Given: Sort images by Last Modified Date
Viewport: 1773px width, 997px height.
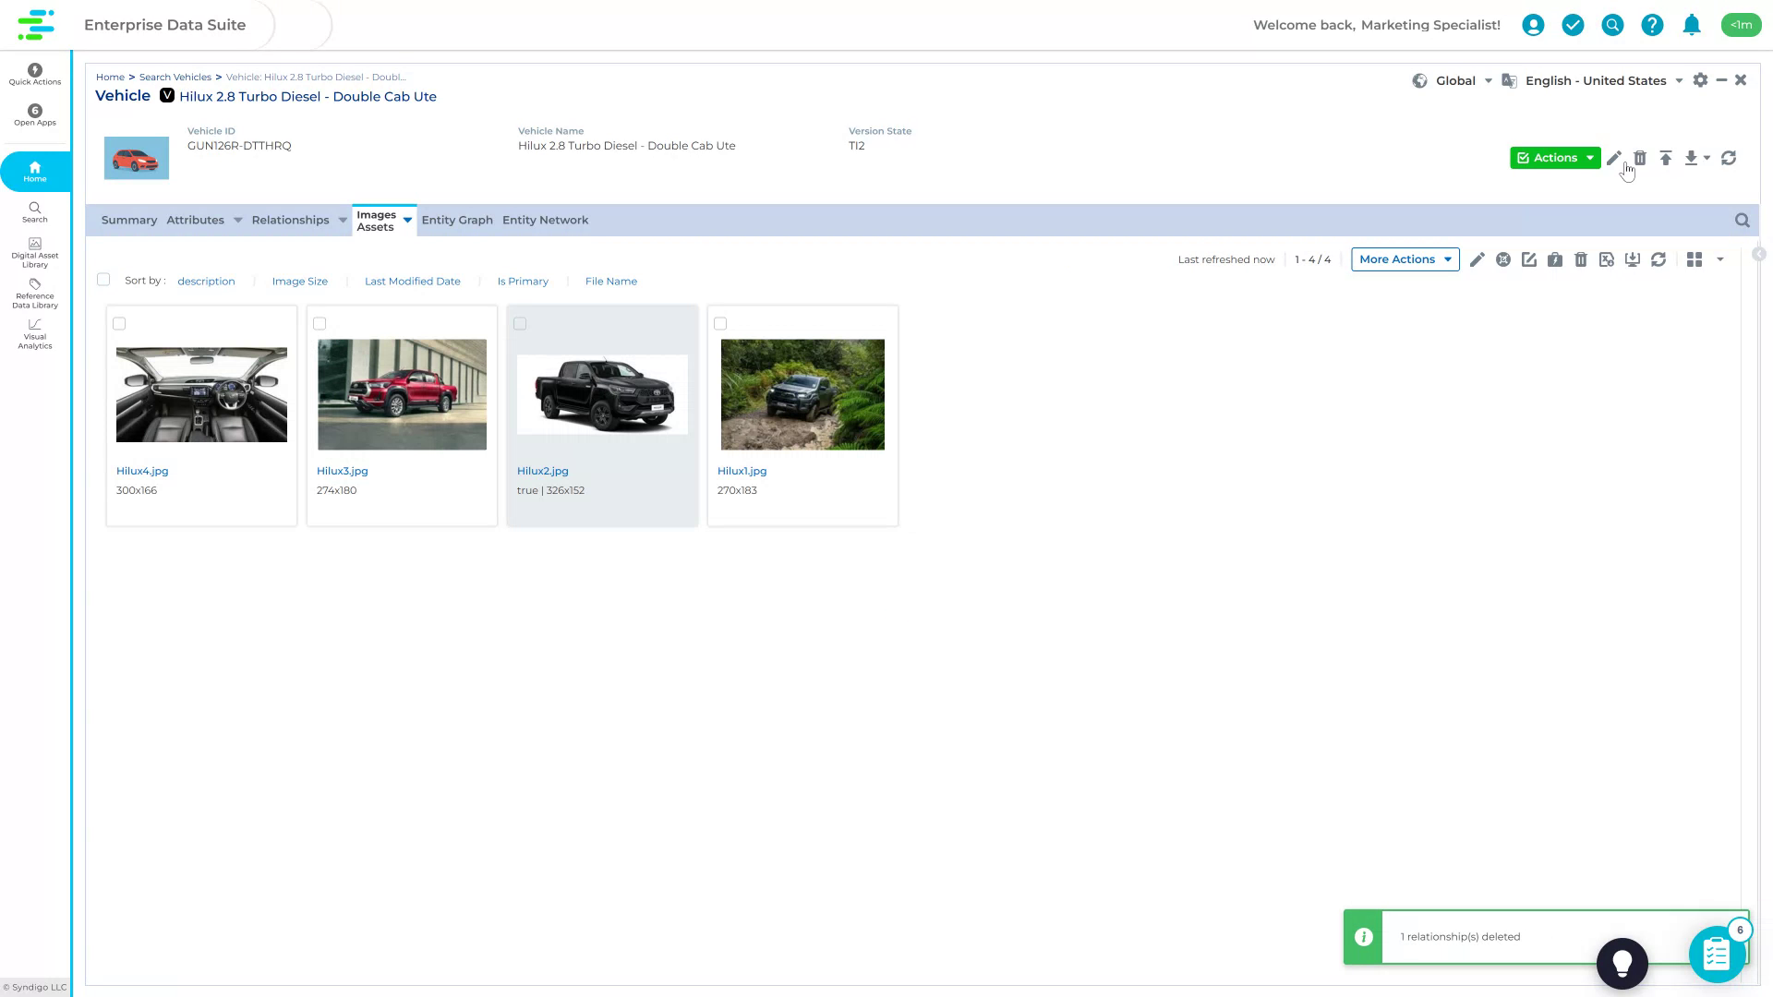Looking at the screenshot, I should 412,281.
